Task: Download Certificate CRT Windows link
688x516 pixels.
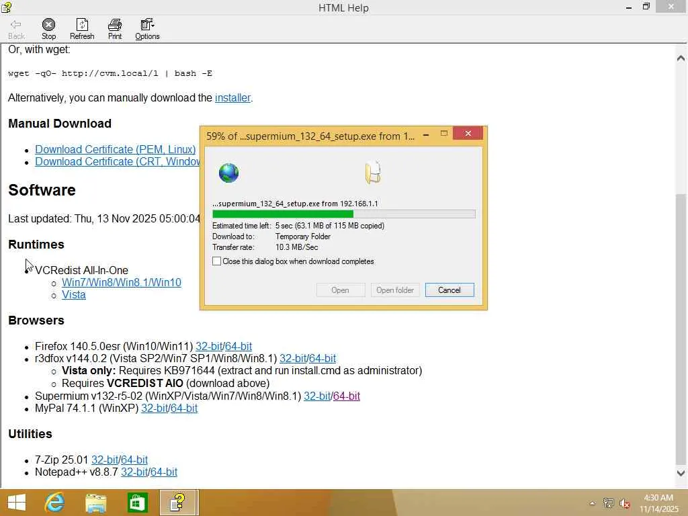Action: (x=117, y=161)
